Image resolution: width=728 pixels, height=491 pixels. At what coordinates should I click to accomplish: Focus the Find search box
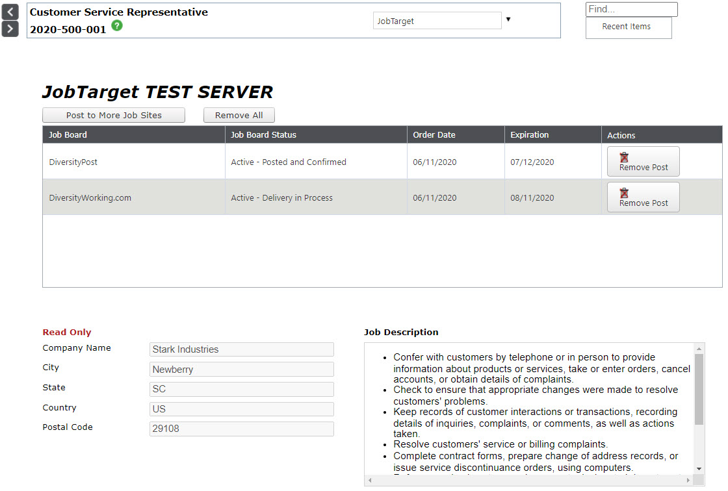(x=631, y=9)
